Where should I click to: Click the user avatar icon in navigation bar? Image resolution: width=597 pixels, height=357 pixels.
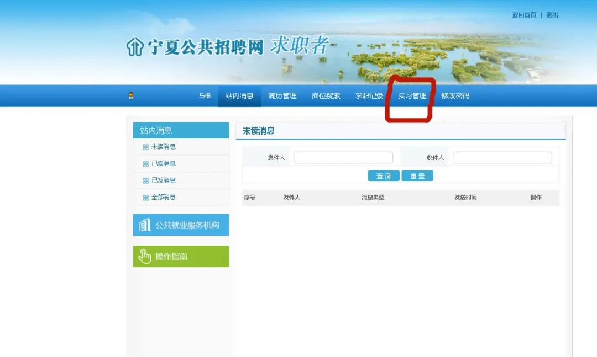pyautogui.click(x=131, y=95)
